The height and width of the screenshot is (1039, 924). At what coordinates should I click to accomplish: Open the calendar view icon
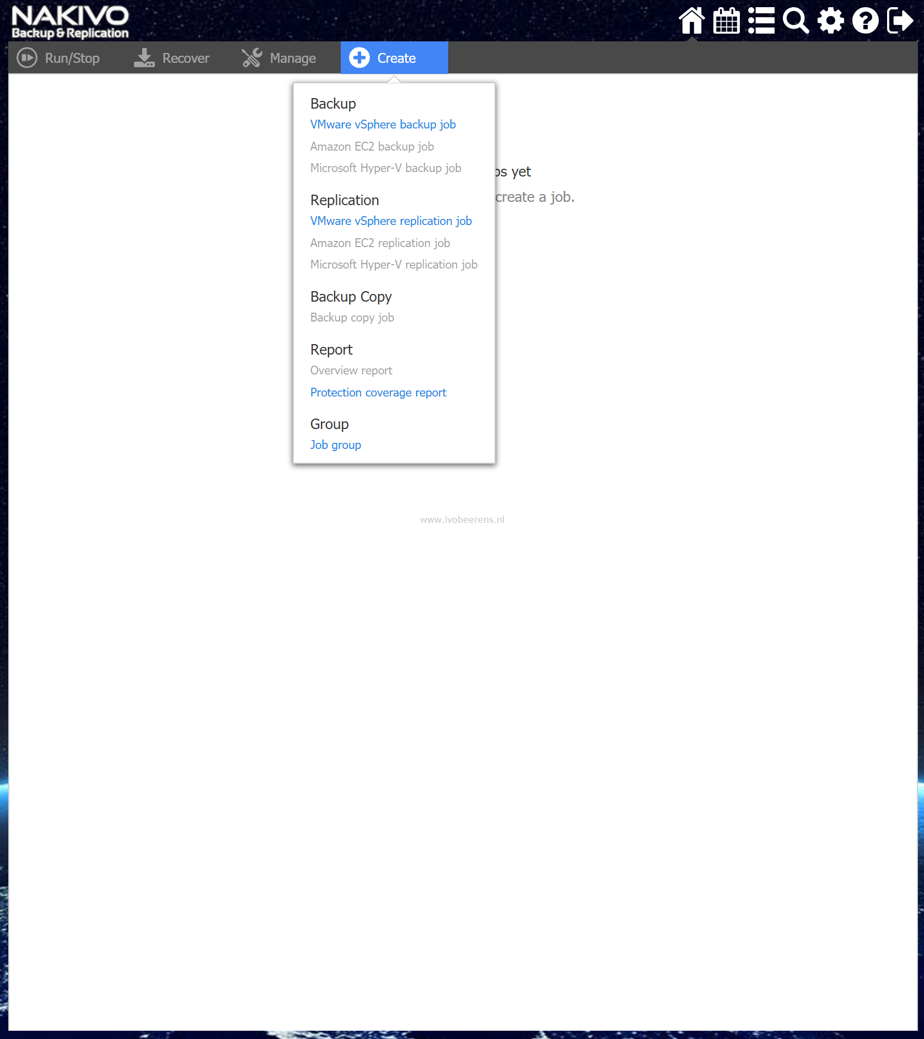[x=726, y=21]
